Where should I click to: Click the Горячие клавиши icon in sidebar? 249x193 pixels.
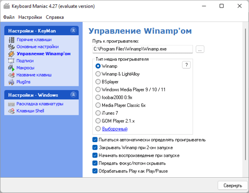pyautogui.click(x=11, y=40)
